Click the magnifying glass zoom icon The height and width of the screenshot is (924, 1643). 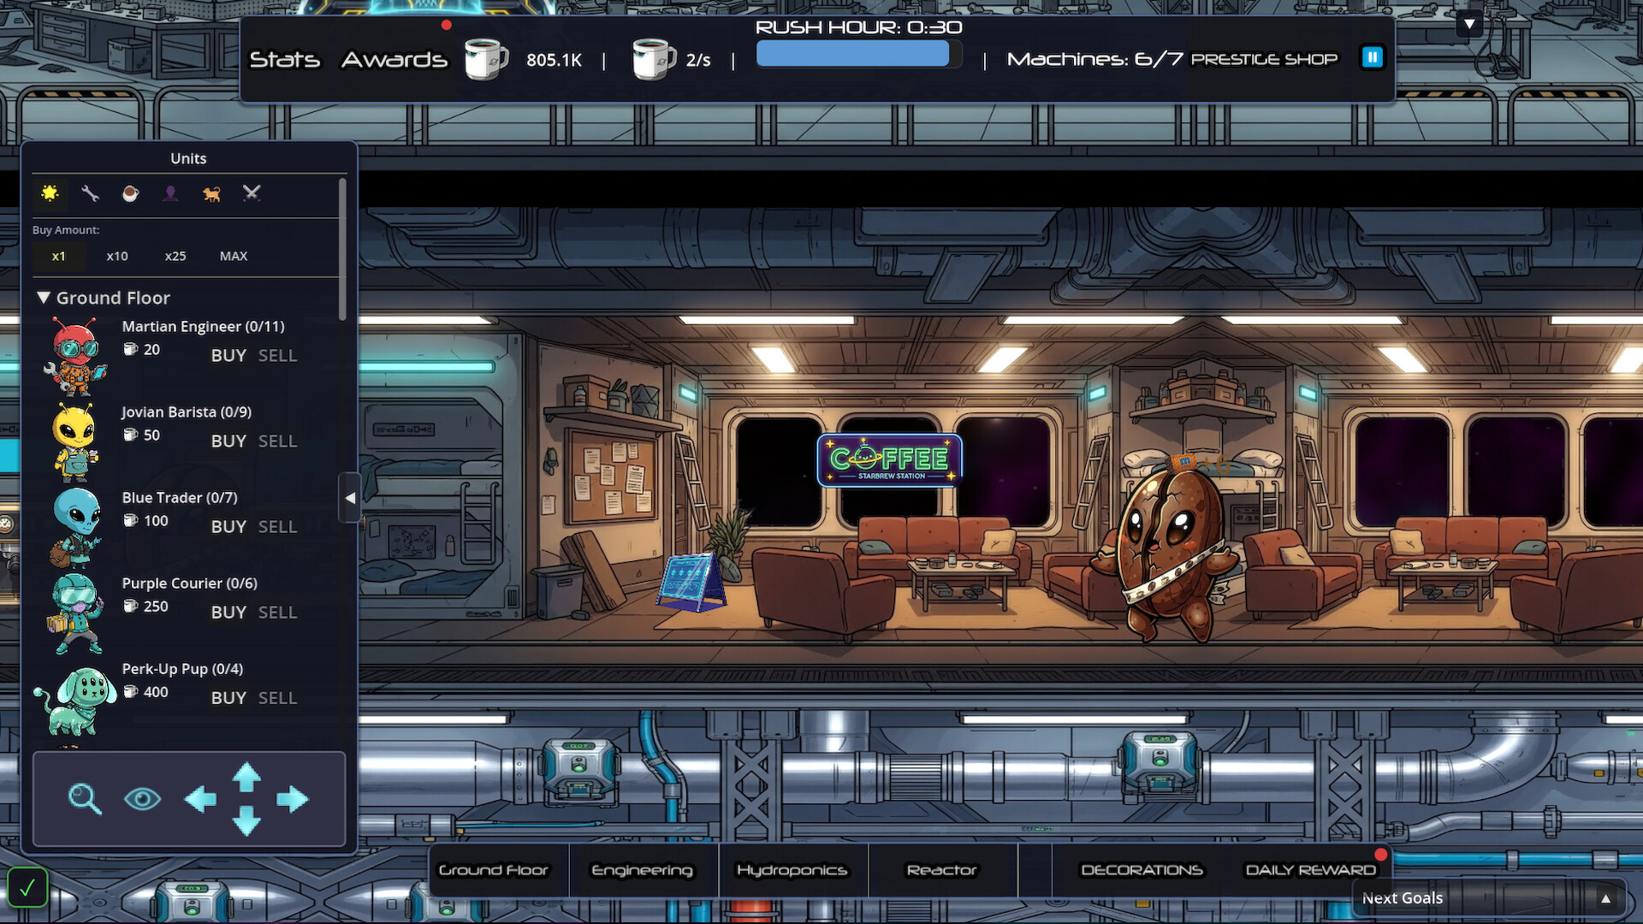83,798
